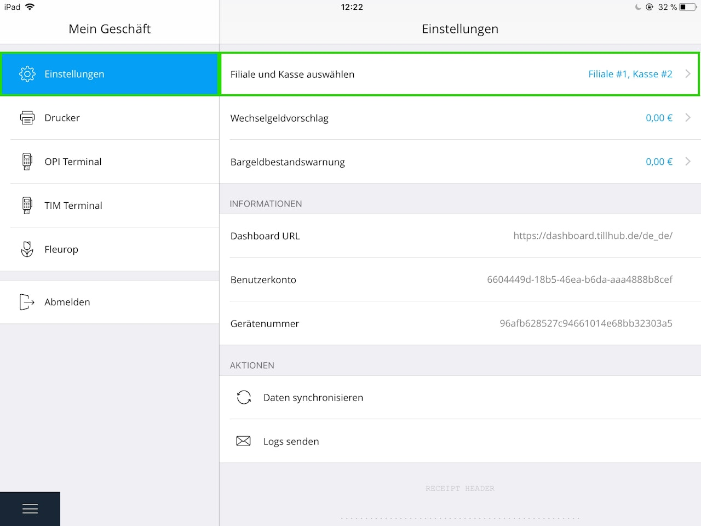Screen dimensions: 701x526
Task: Click the Filiale #1, Kasse #2 value
Action: pos(630,74)
